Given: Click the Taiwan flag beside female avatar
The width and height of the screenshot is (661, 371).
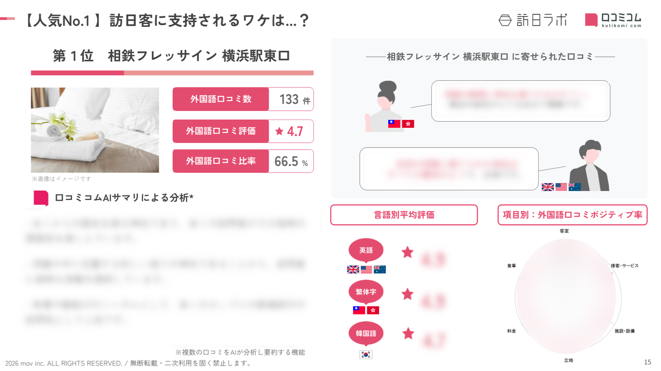Looking at the screenshot, I should [394, 123].
